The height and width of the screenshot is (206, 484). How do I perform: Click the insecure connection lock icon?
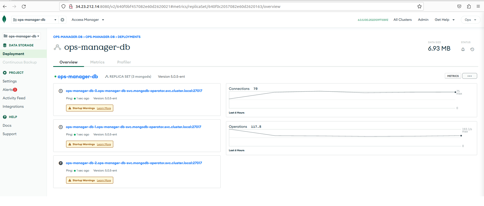[x=71, y=6]
